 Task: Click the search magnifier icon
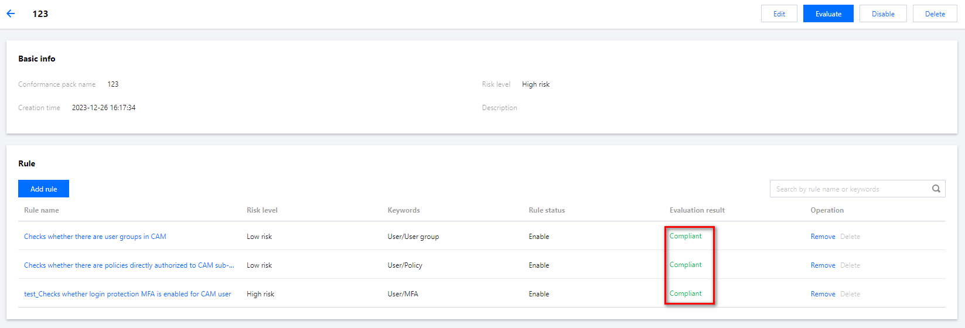coord(936,189)
